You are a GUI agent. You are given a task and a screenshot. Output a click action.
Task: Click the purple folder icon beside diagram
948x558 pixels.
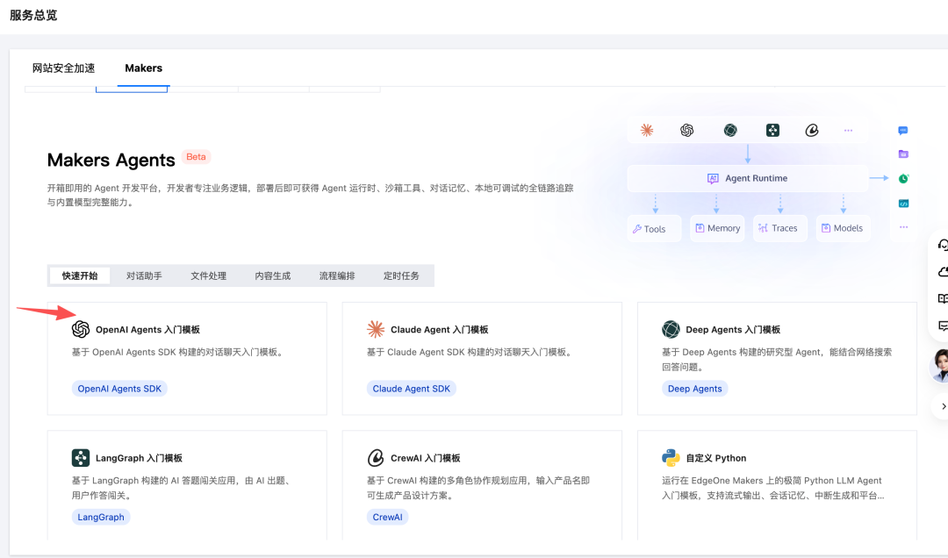pos(903,154)
